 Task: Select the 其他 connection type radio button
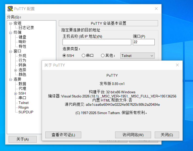pos(103,56)
